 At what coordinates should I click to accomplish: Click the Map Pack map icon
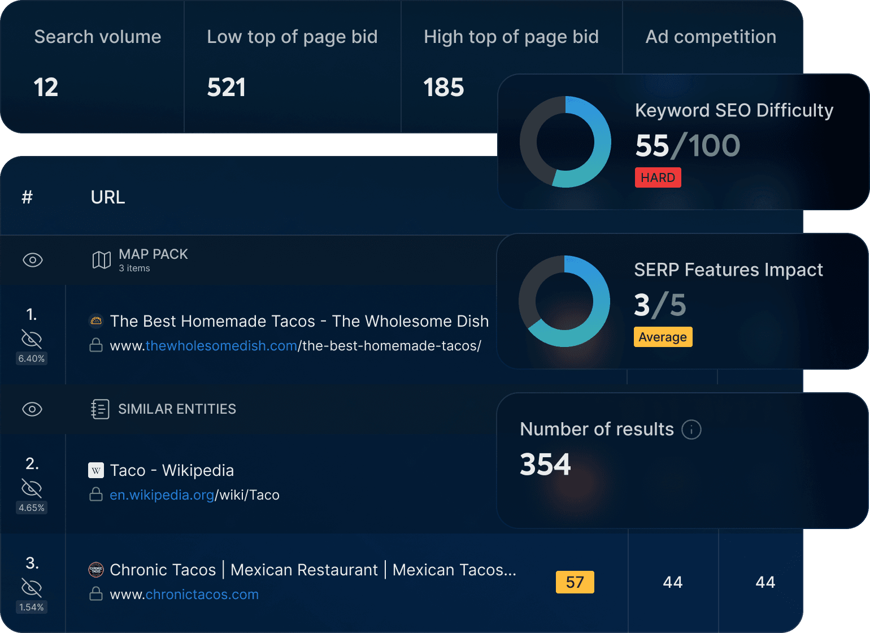click(x=101, y=260)
